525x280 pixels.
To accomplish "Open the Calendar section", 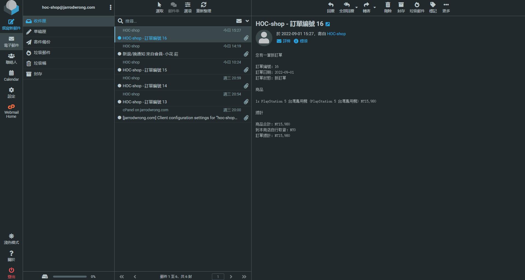I will click(11, 76).
